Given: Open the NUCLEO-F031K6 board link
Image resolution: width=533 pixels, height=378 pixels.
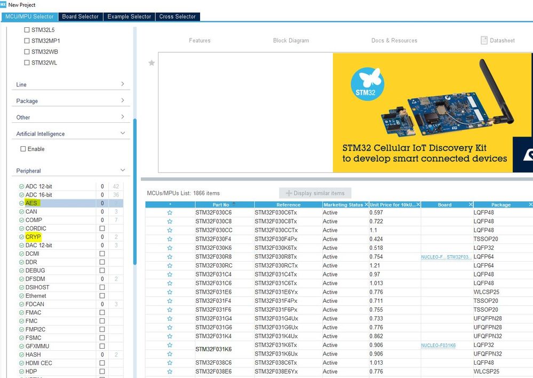Looking at the screenshot, I should [438, 345].
